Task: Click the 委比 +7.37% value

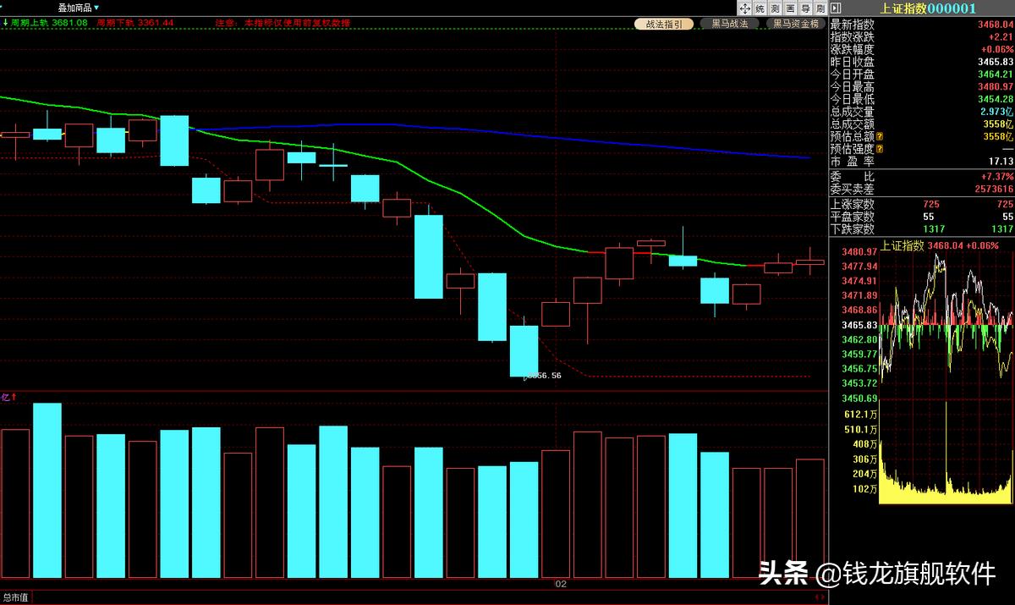Action: point(998,177)
